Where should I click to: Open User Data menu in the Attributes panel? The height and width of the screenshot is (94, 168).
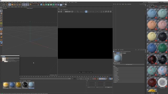click(122, 50)
